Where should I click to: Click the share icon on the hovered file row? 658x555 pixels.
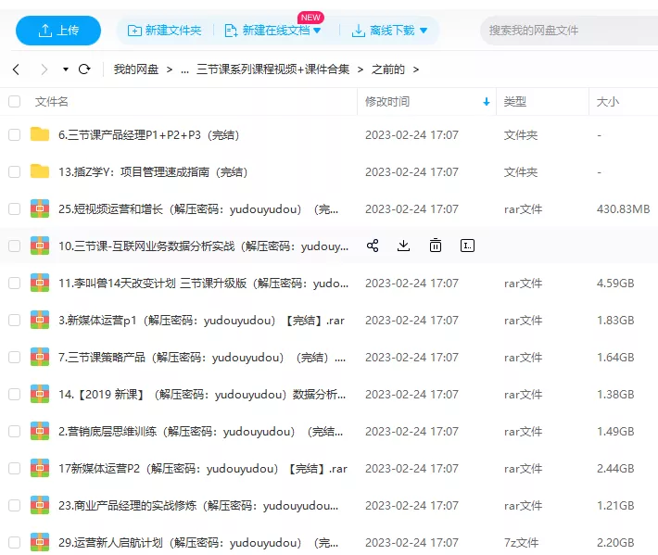pos(373,246)
